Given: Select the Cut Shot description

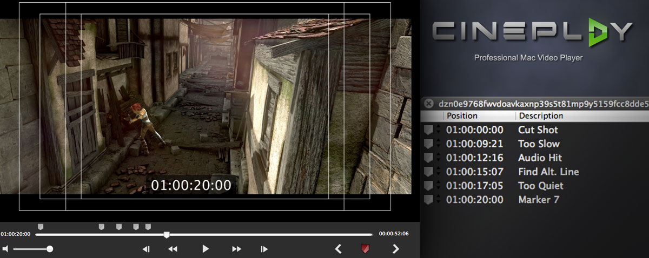Looking at the screenshot, I should (x=538, y=130).
